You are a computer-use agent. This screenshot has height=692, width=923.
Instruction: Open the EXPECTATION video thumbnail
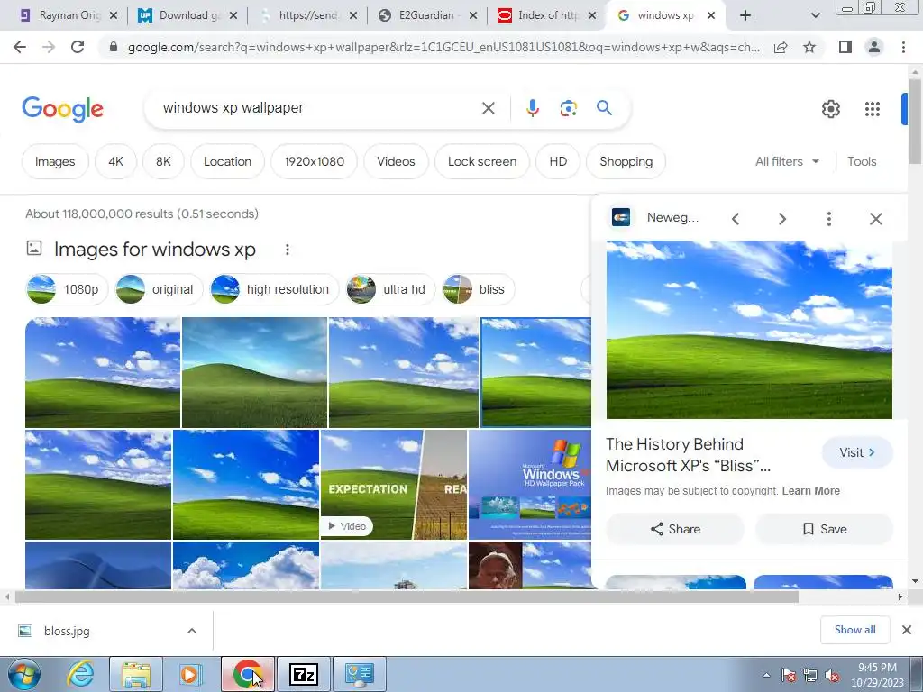pos(394,484)
